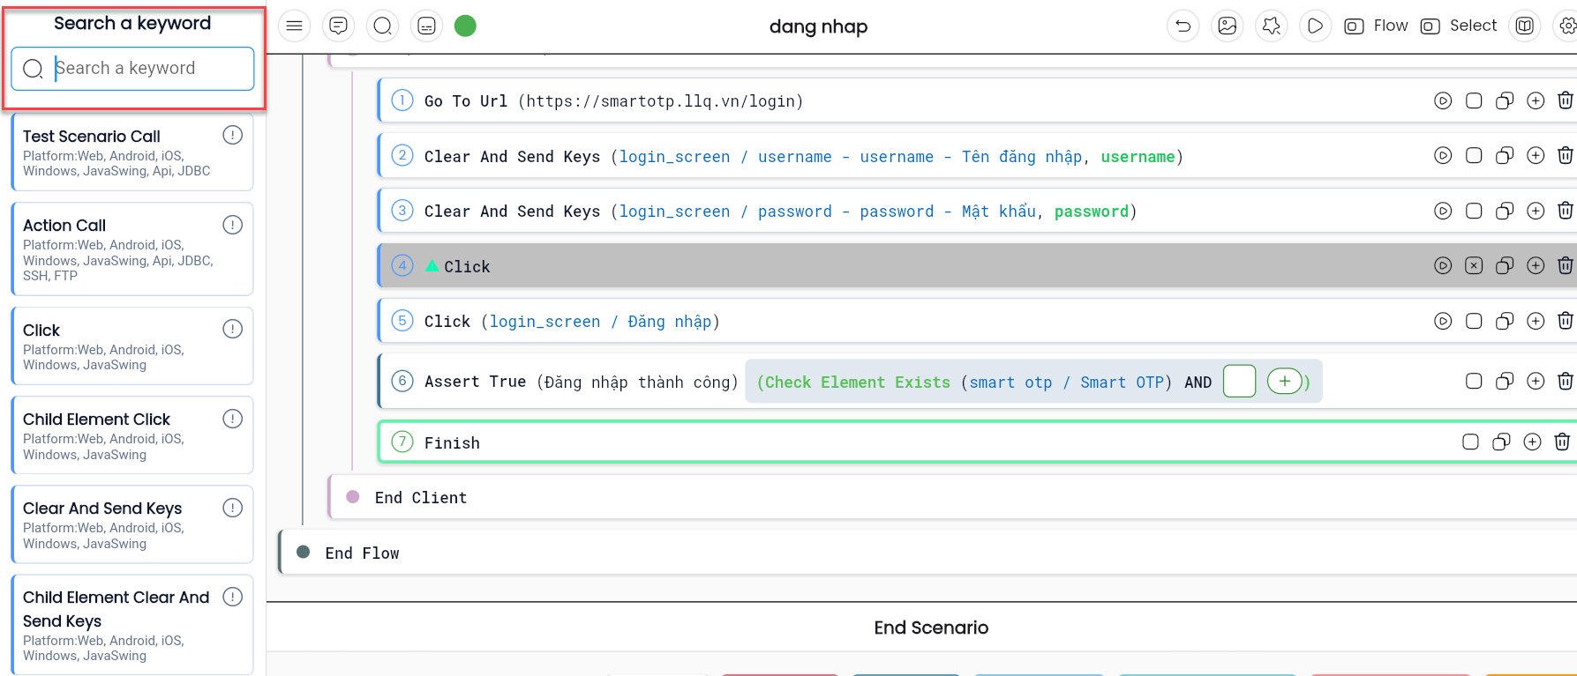1577x676 pixels.
Task: Click the image icon in top toolbar
Action: coord(1228,26)
